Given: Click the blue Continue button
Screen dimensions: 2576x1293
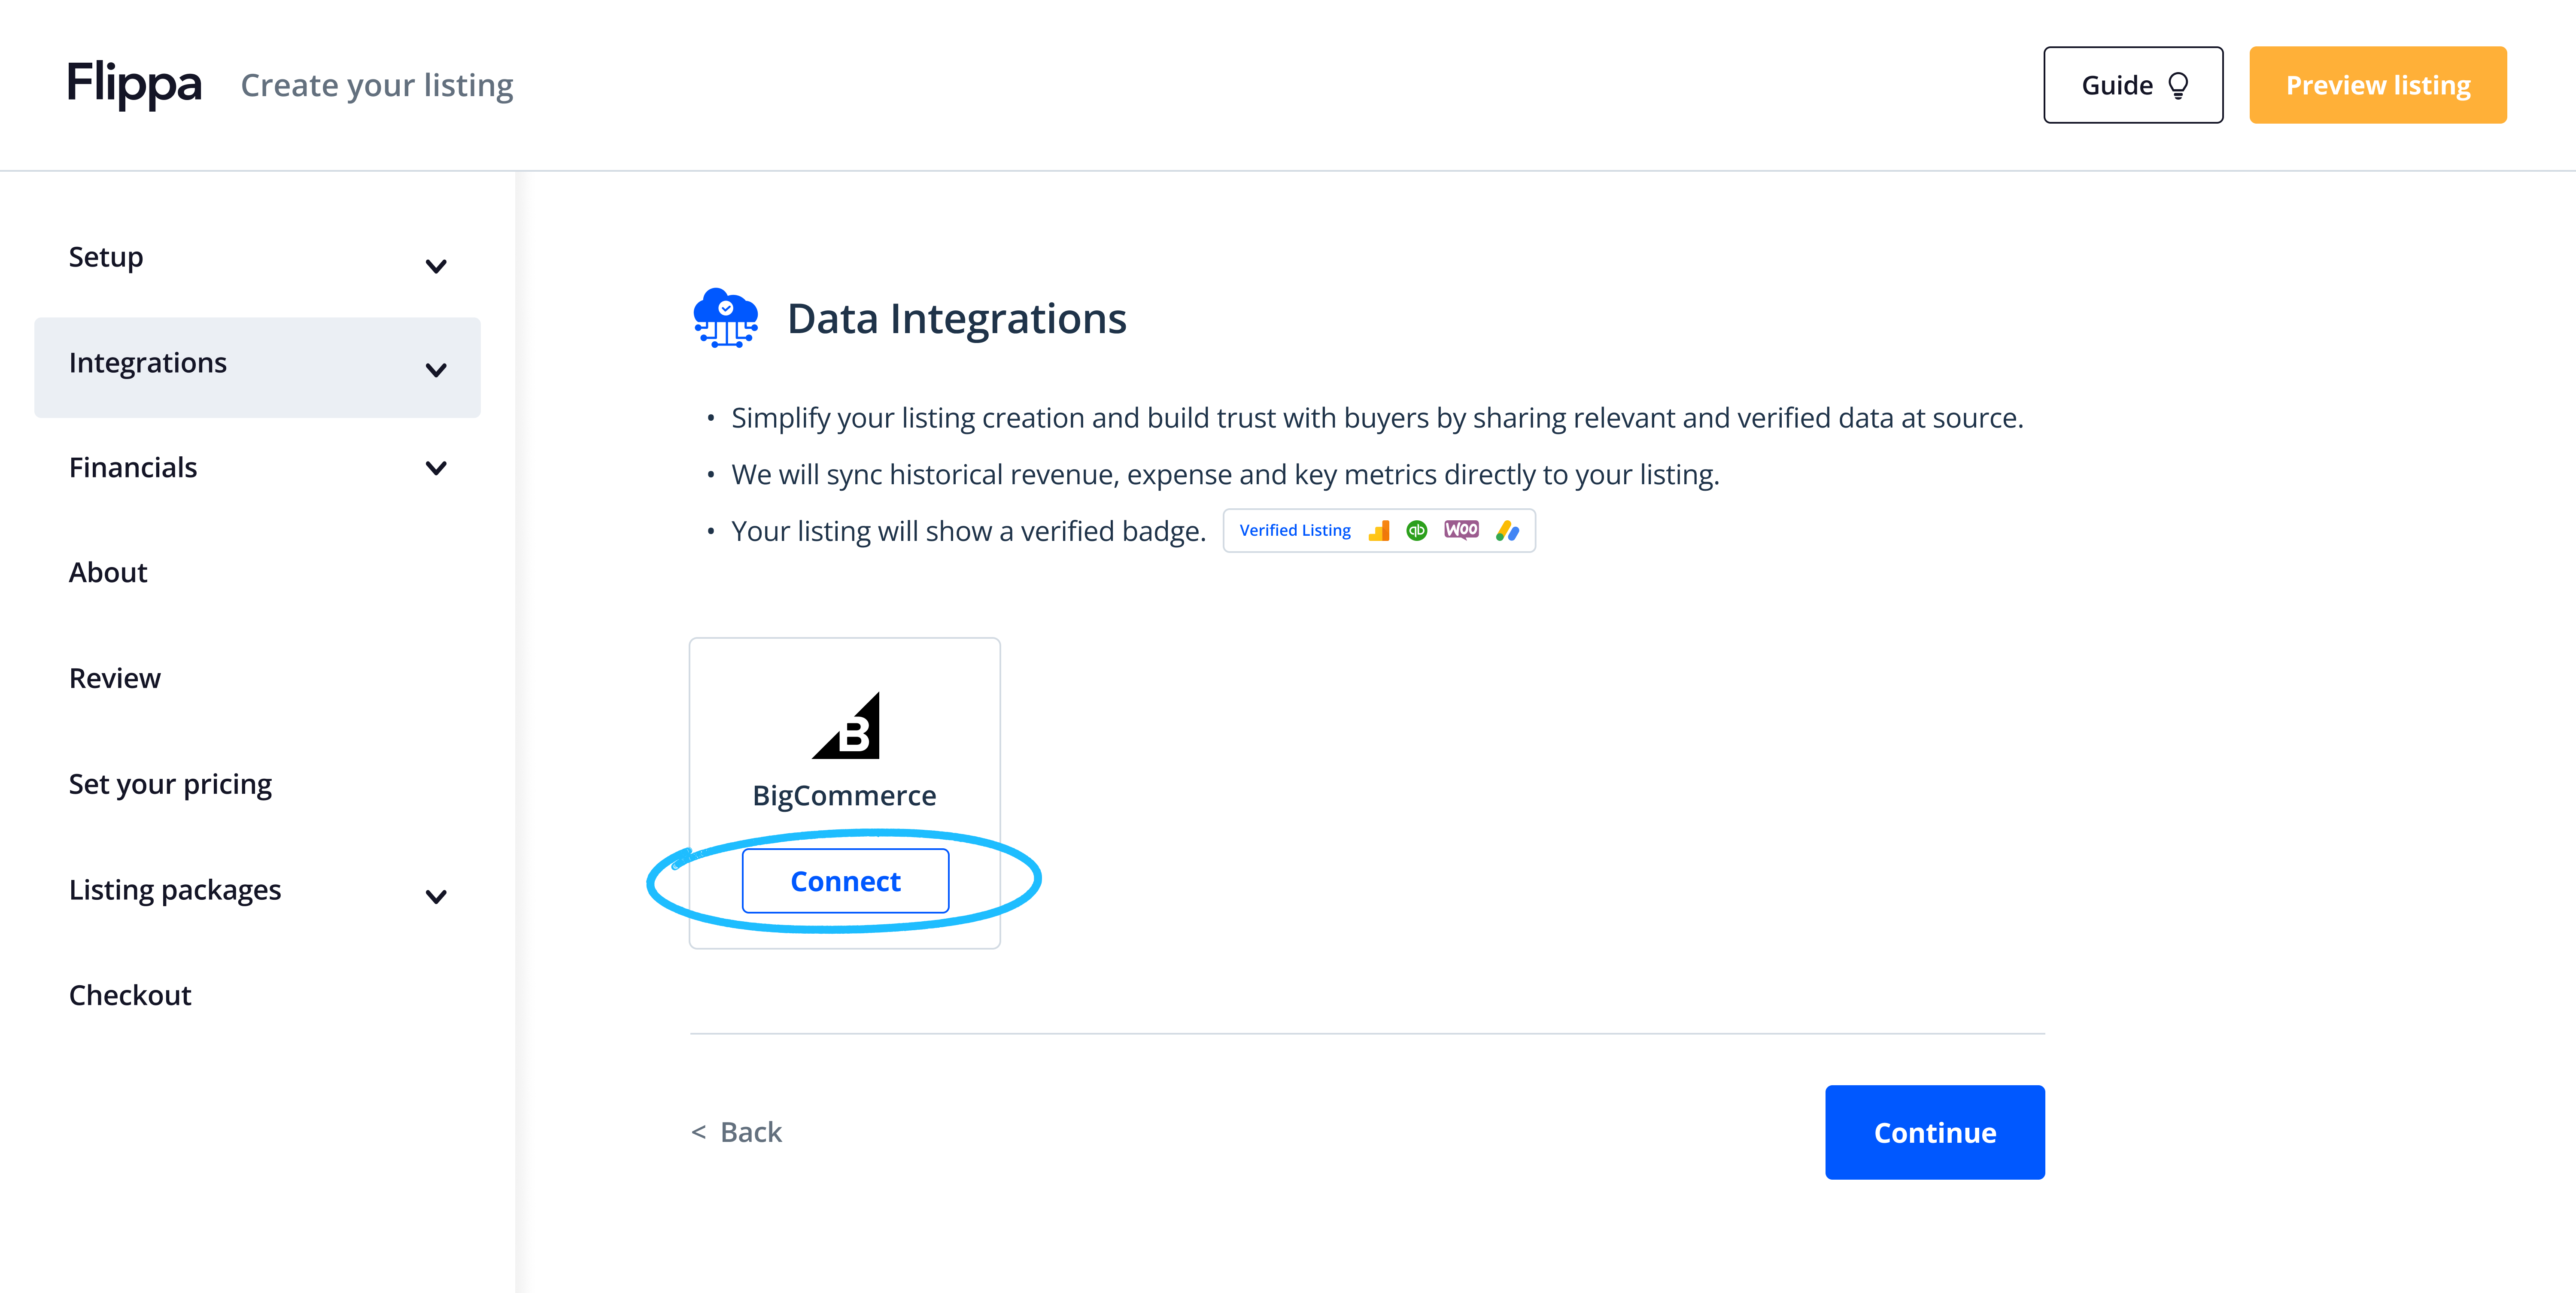Looking at the screenshot, I should pyautogui.click(x=1934, y=1132).
